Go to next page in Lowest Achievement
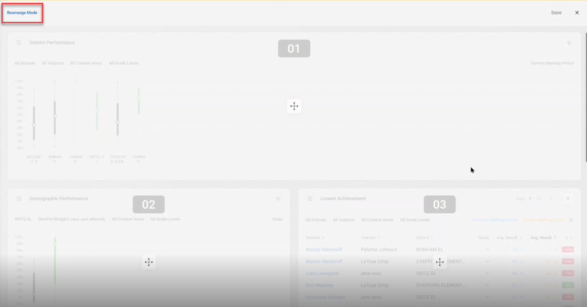The image size is (587, 307). (x=567, y=198)
